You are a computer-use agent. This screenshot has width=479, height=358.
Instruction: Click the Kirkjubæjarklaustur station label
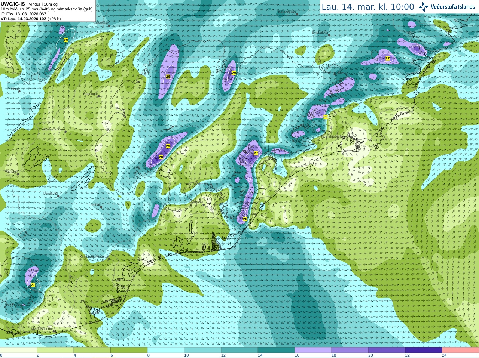pos(94,257)
